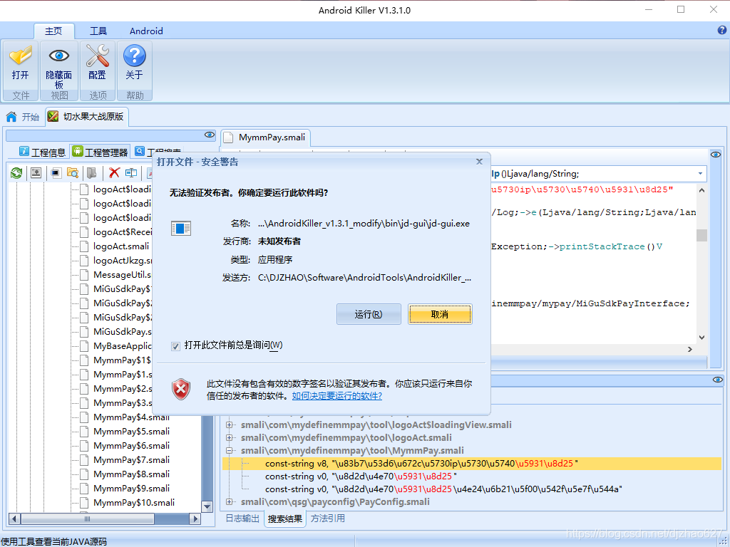Image resolution: width=730 pixels, height=547 pixels.
Task: Click the 切水果大战原版 project tab icon
Action: click(x=53, y=116)
